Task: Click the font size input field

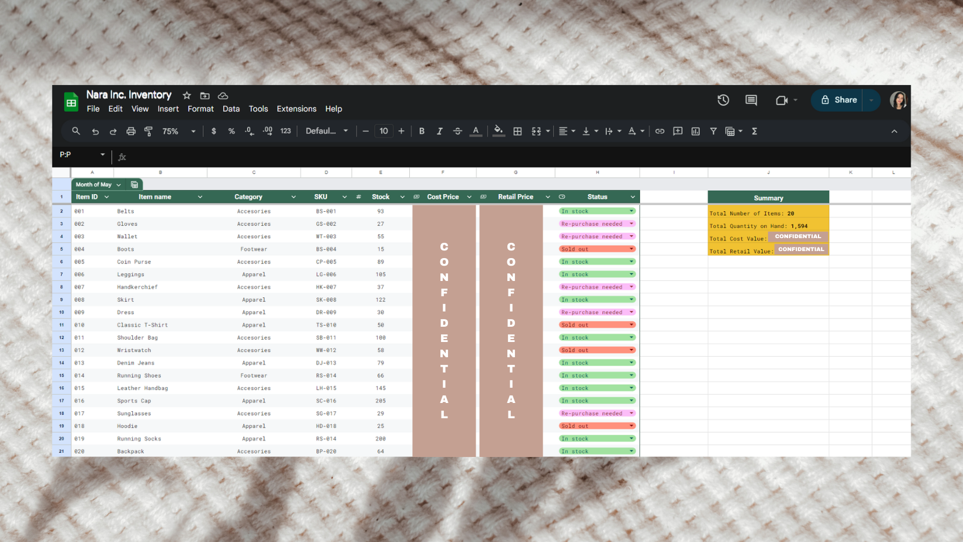Action: 383,131
